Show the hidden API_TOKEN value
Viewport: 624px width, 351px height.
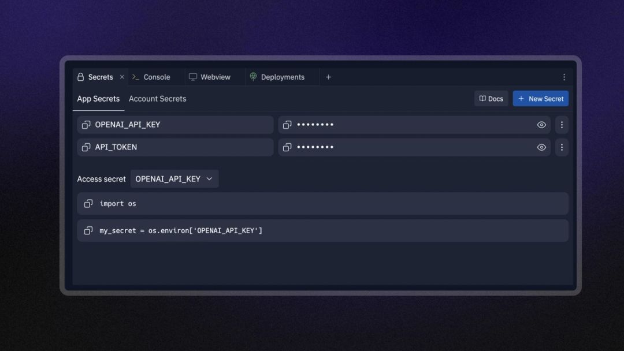tap(541, 147)
